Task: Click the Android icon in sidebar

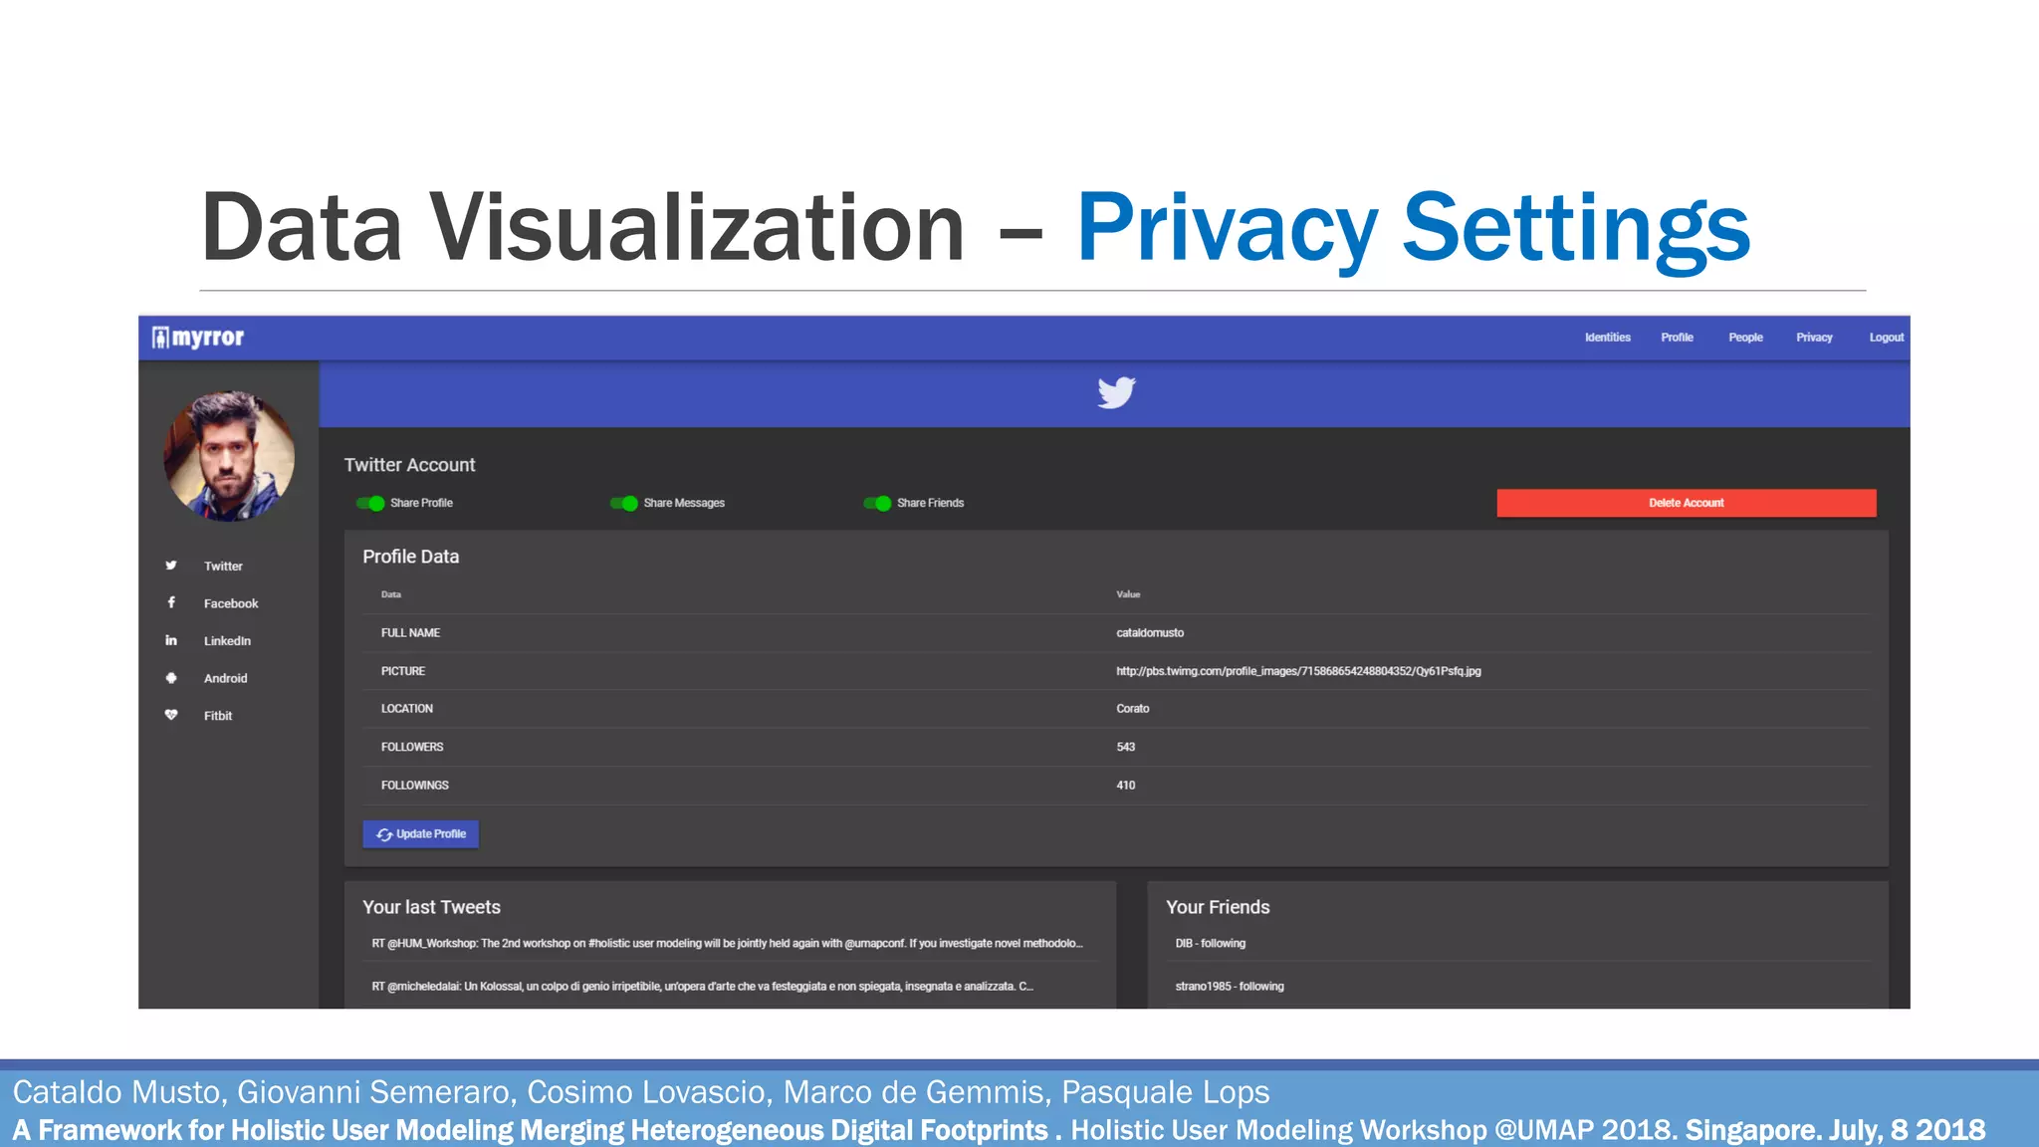Action: [x=171, y=678]
